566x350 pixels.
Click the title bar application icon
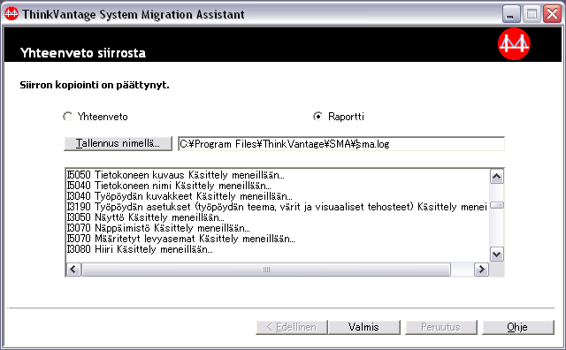[11, 14]
